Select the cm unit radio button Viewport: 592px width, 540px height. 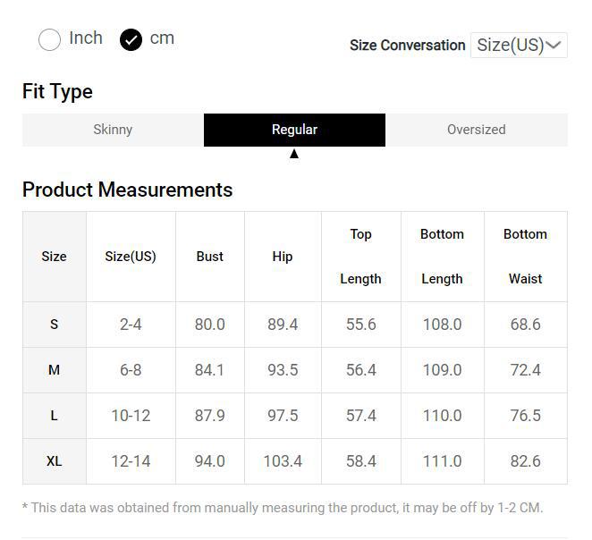tap(131, 39)
